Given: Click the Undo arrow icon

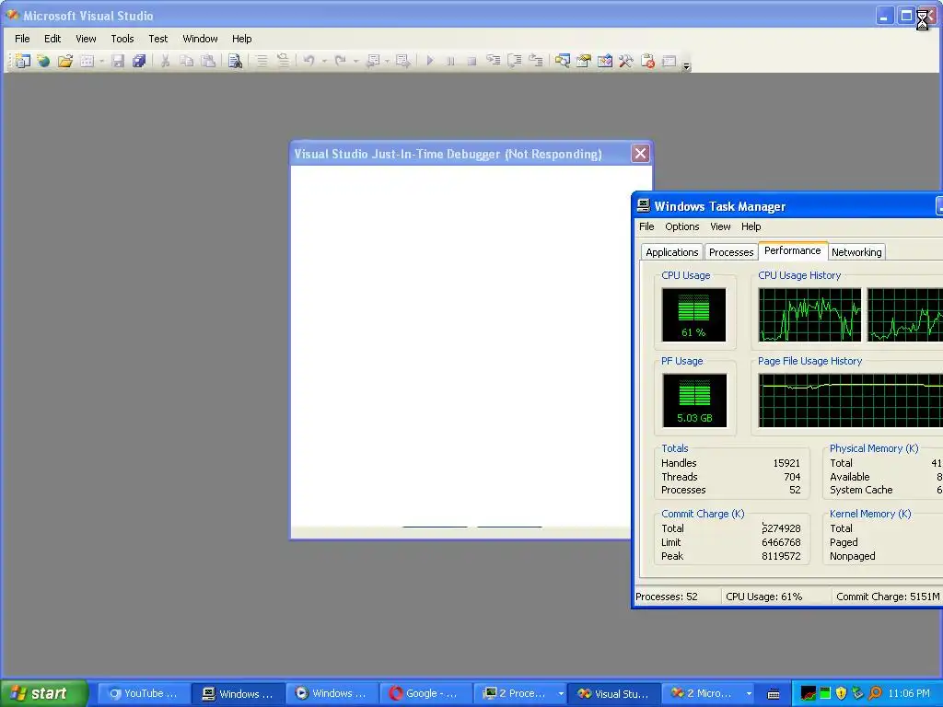Looking at the screenshot, I should coord(309,61).
